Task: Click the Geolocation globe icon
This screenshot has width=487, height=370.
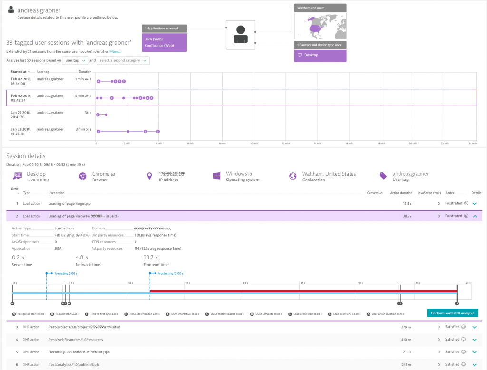Action: (x=292, y=175)
